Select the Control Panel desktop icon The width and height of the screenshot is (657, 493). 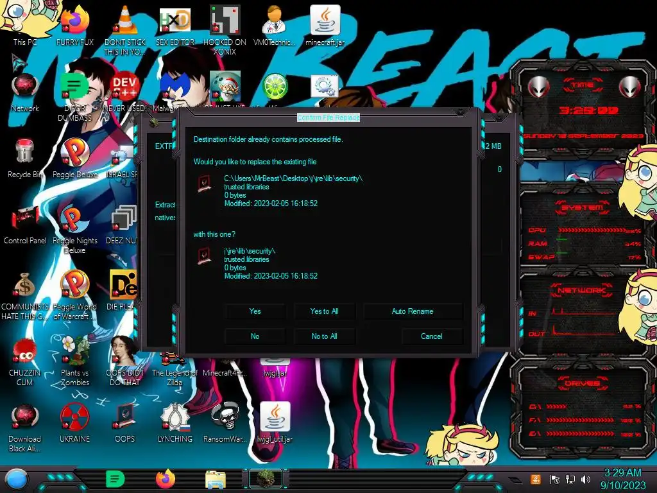(x=25, y=225)
